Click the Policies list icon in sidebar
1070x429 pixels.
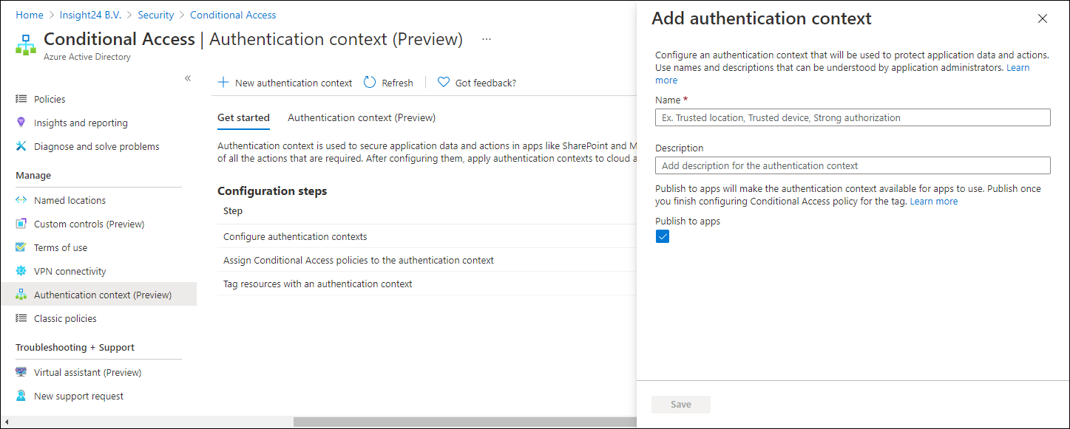coord(21,99)
